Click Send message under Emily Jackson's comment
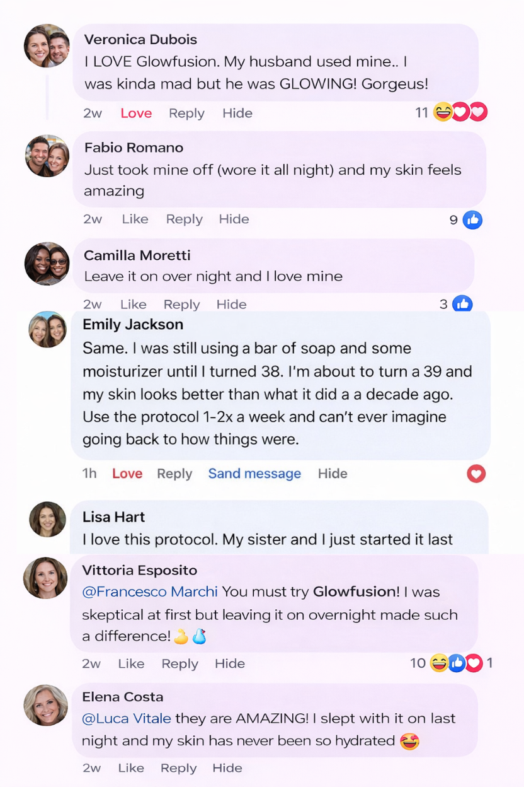The image size is (524, 787). (x=254, y=474)
